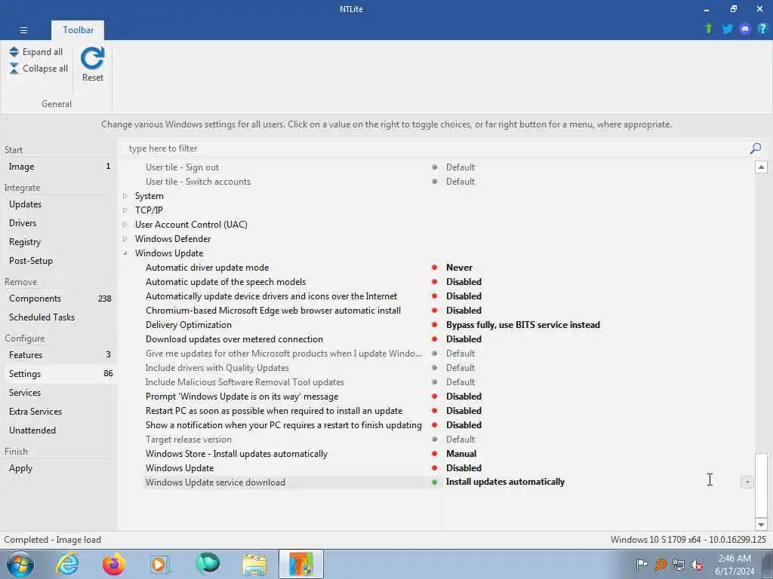The image size is (773, 579).
Task: Open the Image page in sidebar
Action: [x=59, y=167]
